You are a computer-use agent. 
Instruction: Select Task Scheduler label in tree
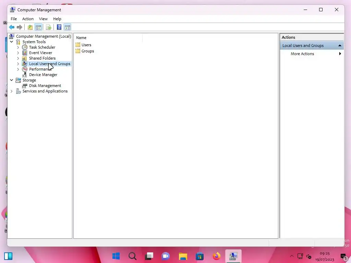[42, 47]
